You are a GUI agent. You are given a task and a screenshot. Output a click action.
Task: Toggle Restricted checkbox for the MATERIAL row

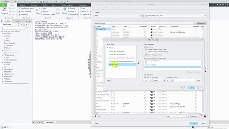point(196,98)
